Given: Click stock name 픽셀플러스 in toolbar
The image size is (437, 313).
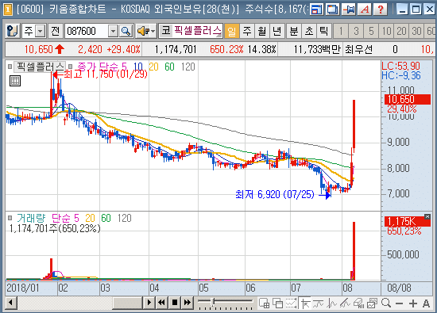Looking at the screenshot, I should [198, 31].
